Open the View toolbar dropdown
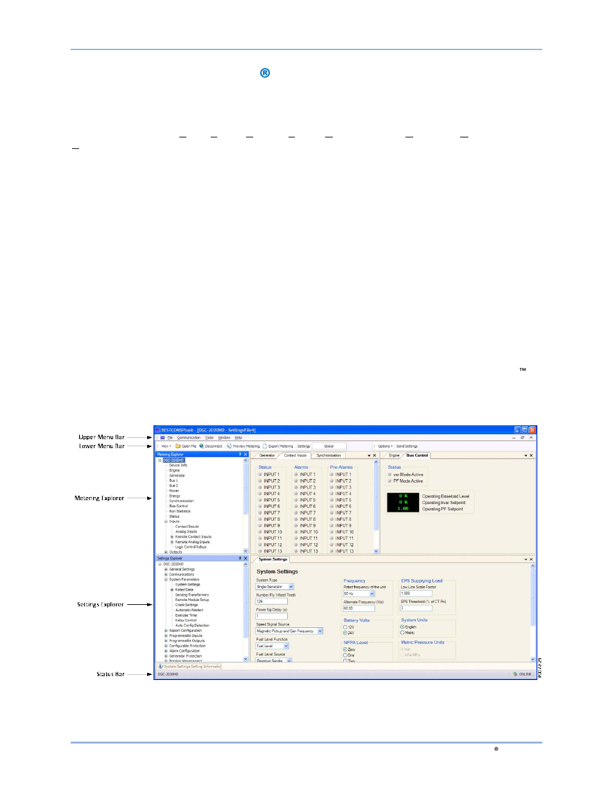Image resolution: width=613 pixels, height=793 pixels. click(166, 446)
